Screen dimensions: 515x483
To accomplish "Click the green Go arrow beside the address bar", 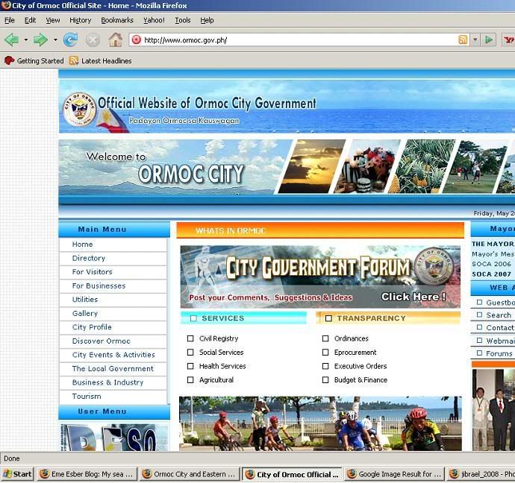I will tap(489, 40).
